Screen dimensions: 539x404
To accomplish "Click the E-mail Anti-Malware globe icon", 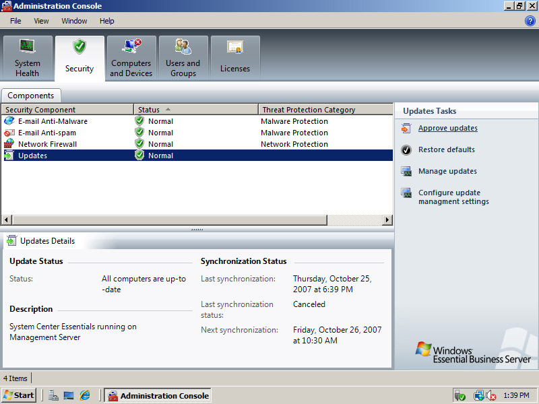I will click(x=9, y=121).
